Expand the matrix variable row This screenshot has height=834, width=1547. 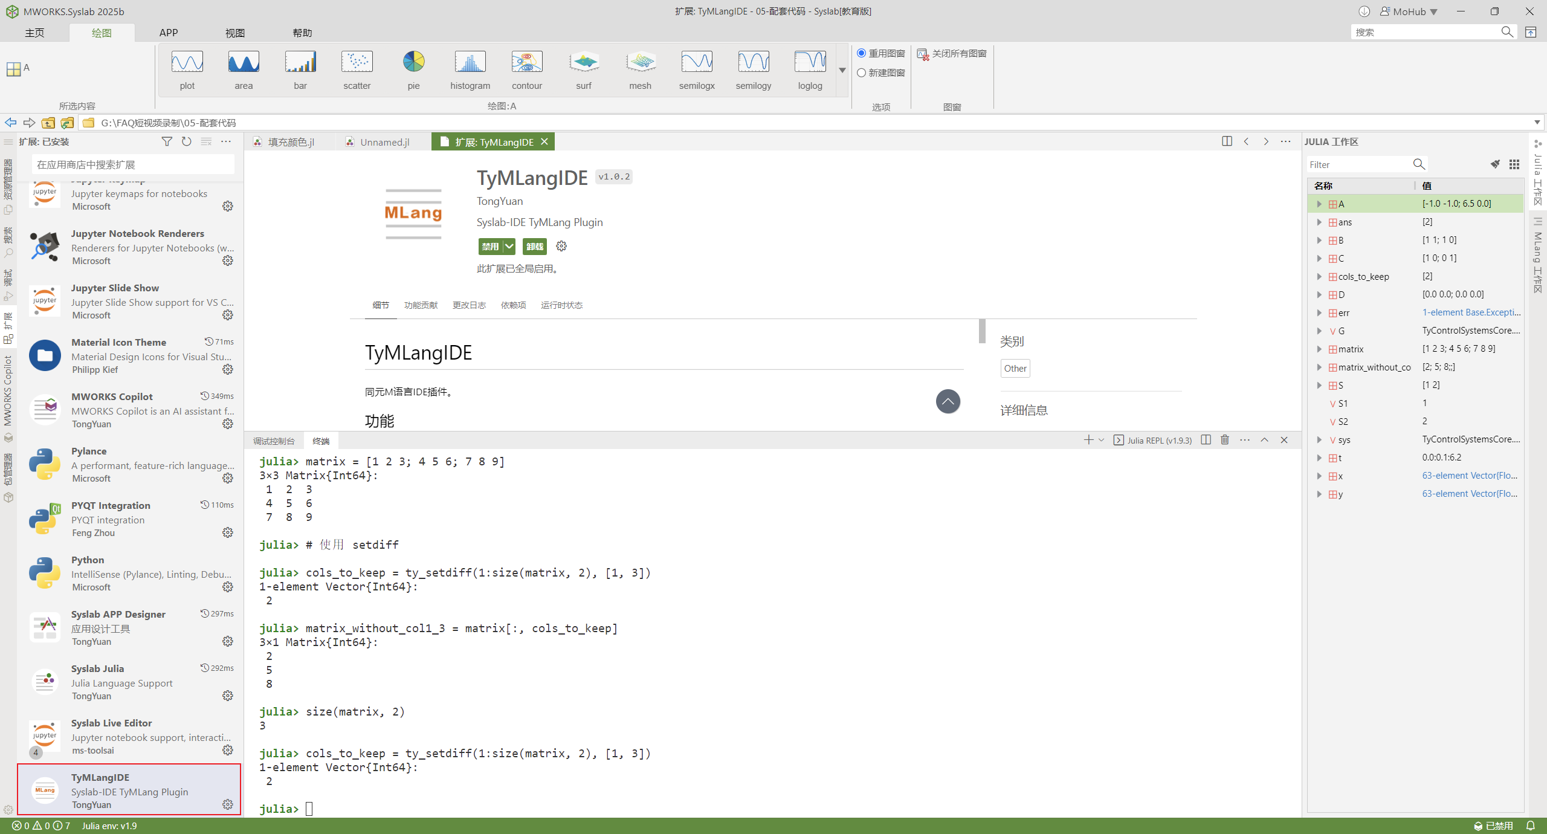point(1319,349)
